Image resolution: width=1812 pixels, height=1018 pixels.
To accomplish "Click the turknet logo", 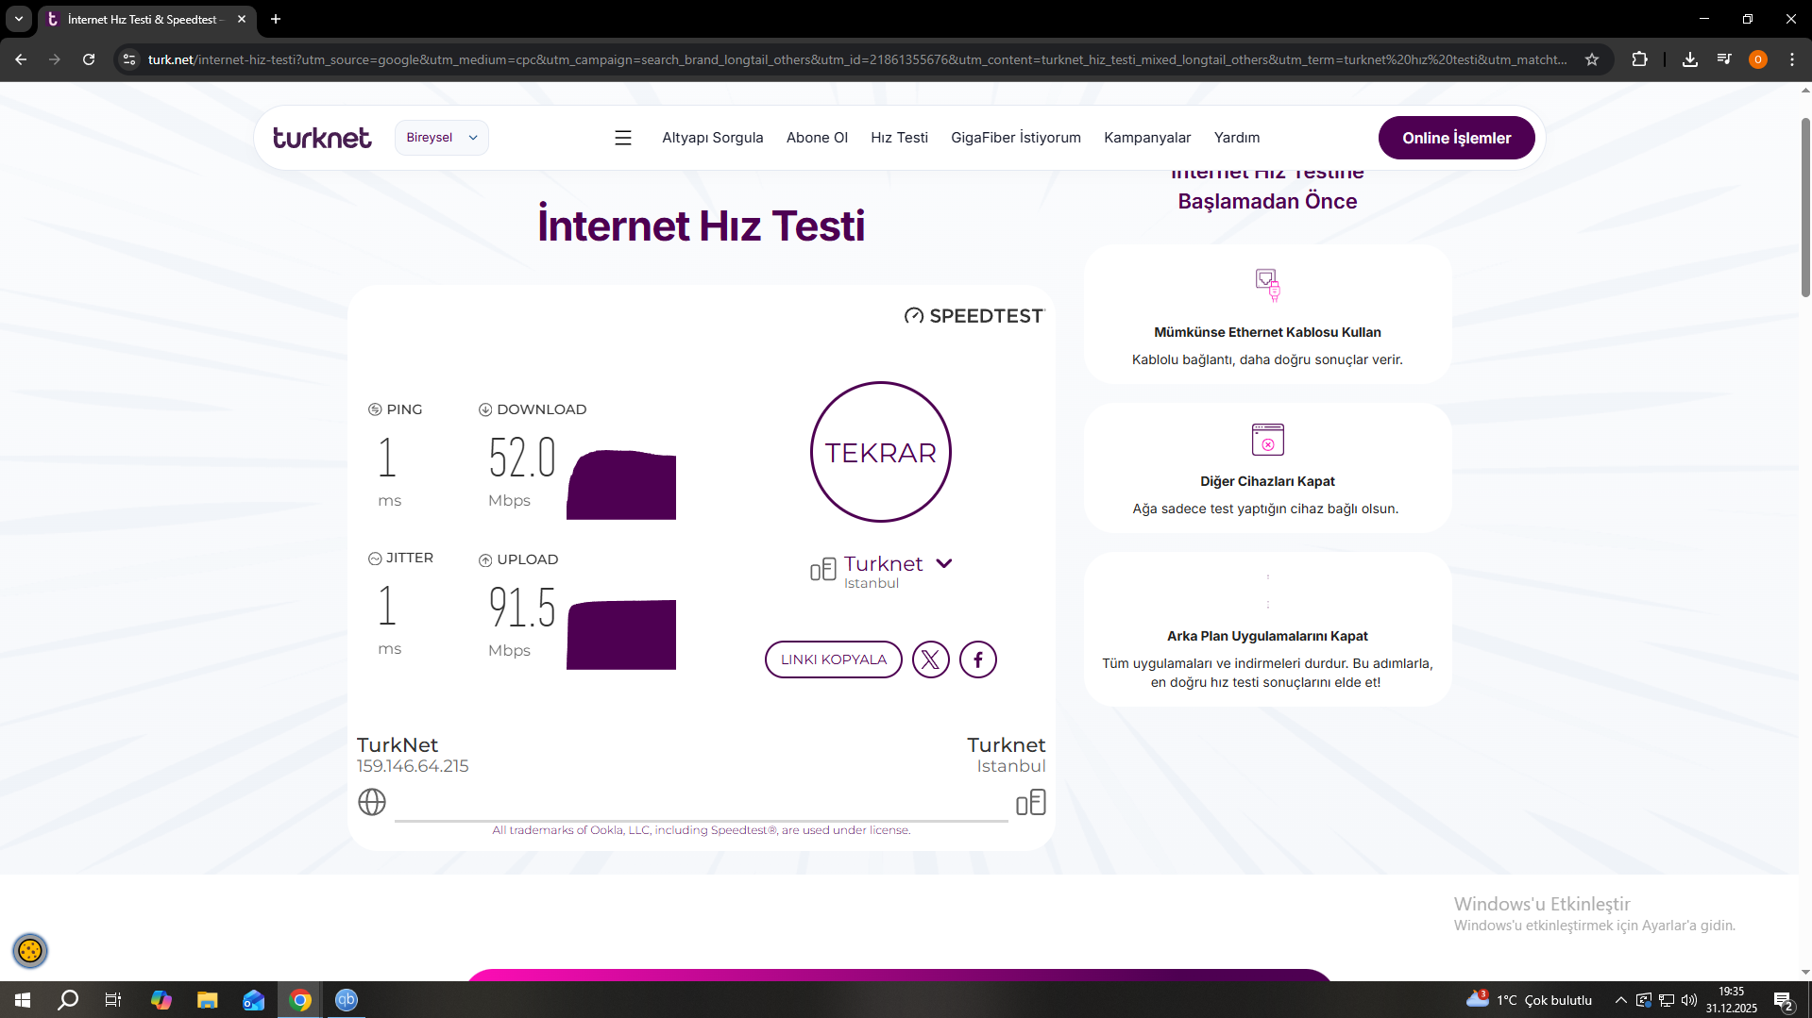I will 322,138.
